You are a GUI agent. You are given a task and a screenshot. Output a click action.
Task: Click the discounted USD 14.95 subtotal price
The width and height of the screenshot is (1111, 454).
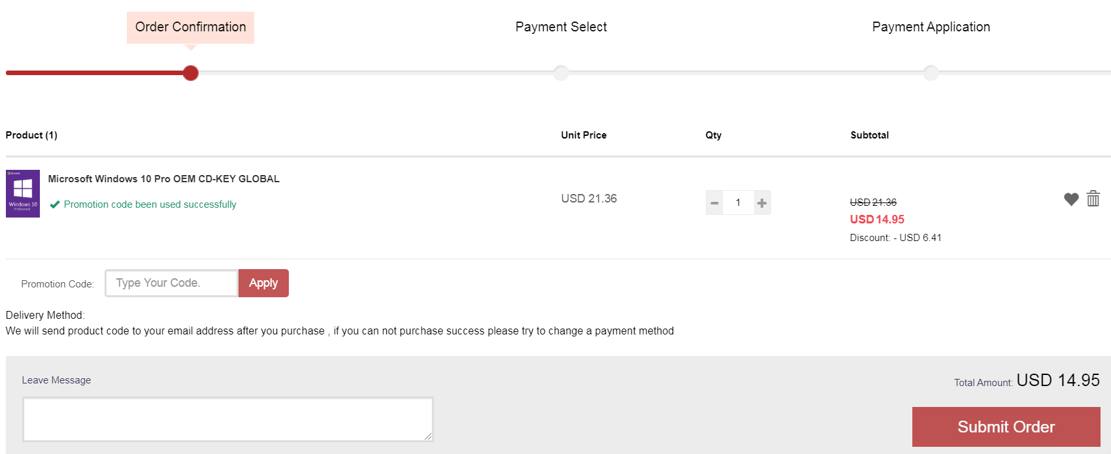877,219
